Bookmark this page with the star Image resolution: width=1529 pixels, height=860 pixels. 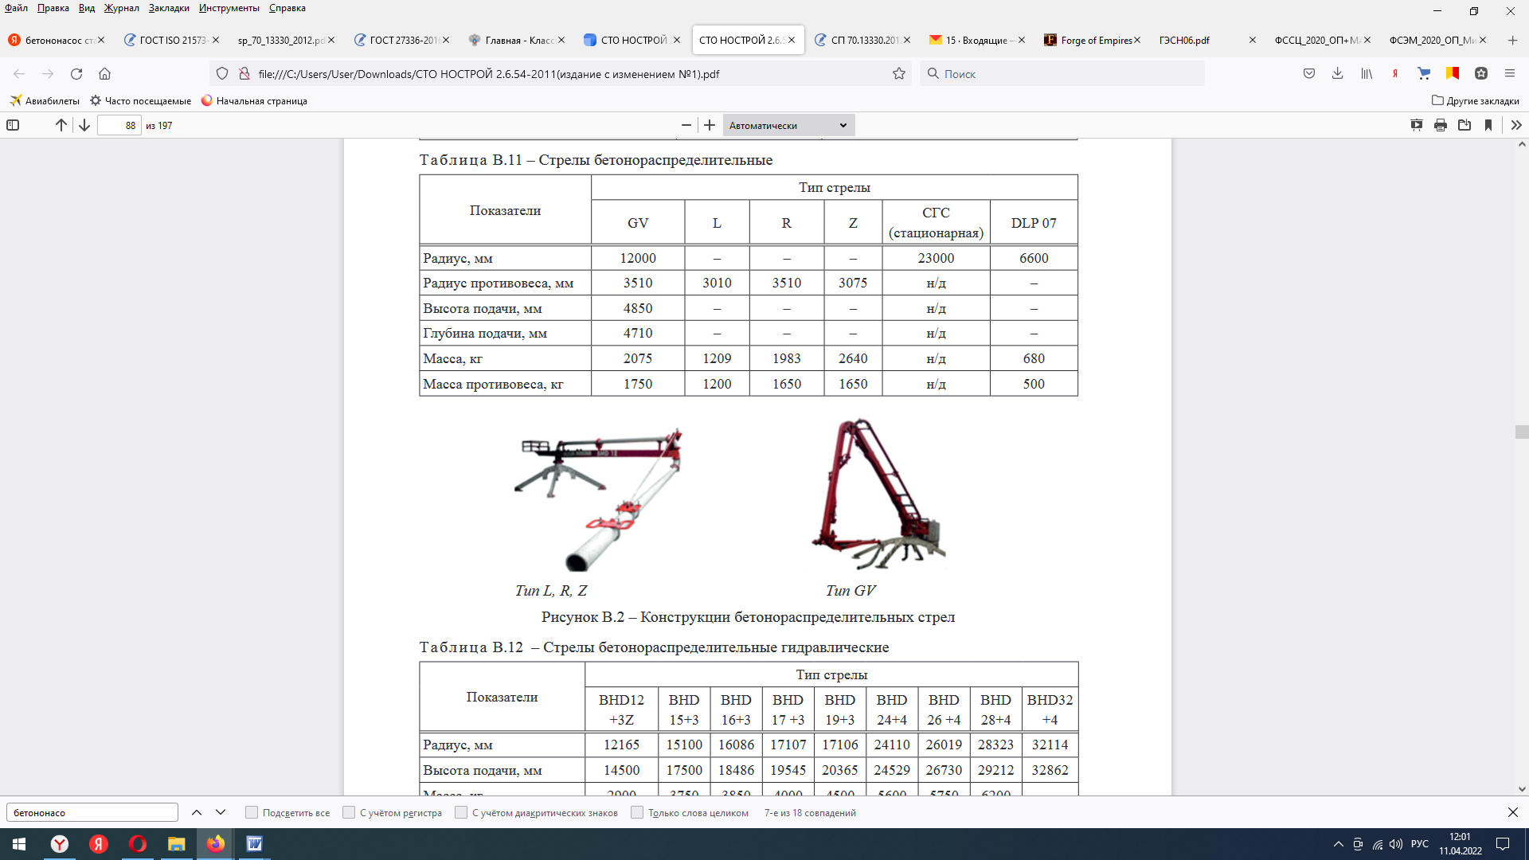[x=899, y=73]
